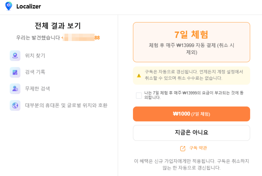Click the 위치 찾기 feature label
Image resolution: width=262 pixels, height=176 pixels.
point(35,56)
